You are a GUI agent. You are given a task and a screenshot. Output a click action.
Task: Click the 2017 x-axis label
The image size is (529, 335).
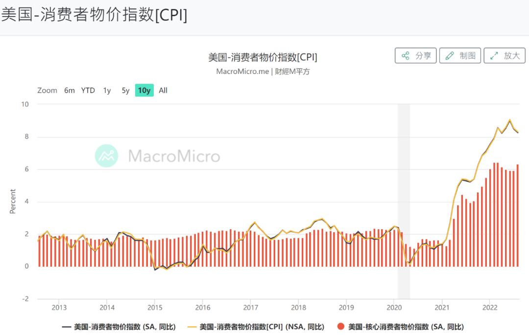coord(251,308)
